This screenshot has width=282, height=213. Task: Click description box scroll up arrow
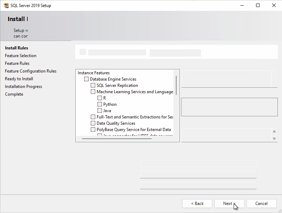pos(274,131)
